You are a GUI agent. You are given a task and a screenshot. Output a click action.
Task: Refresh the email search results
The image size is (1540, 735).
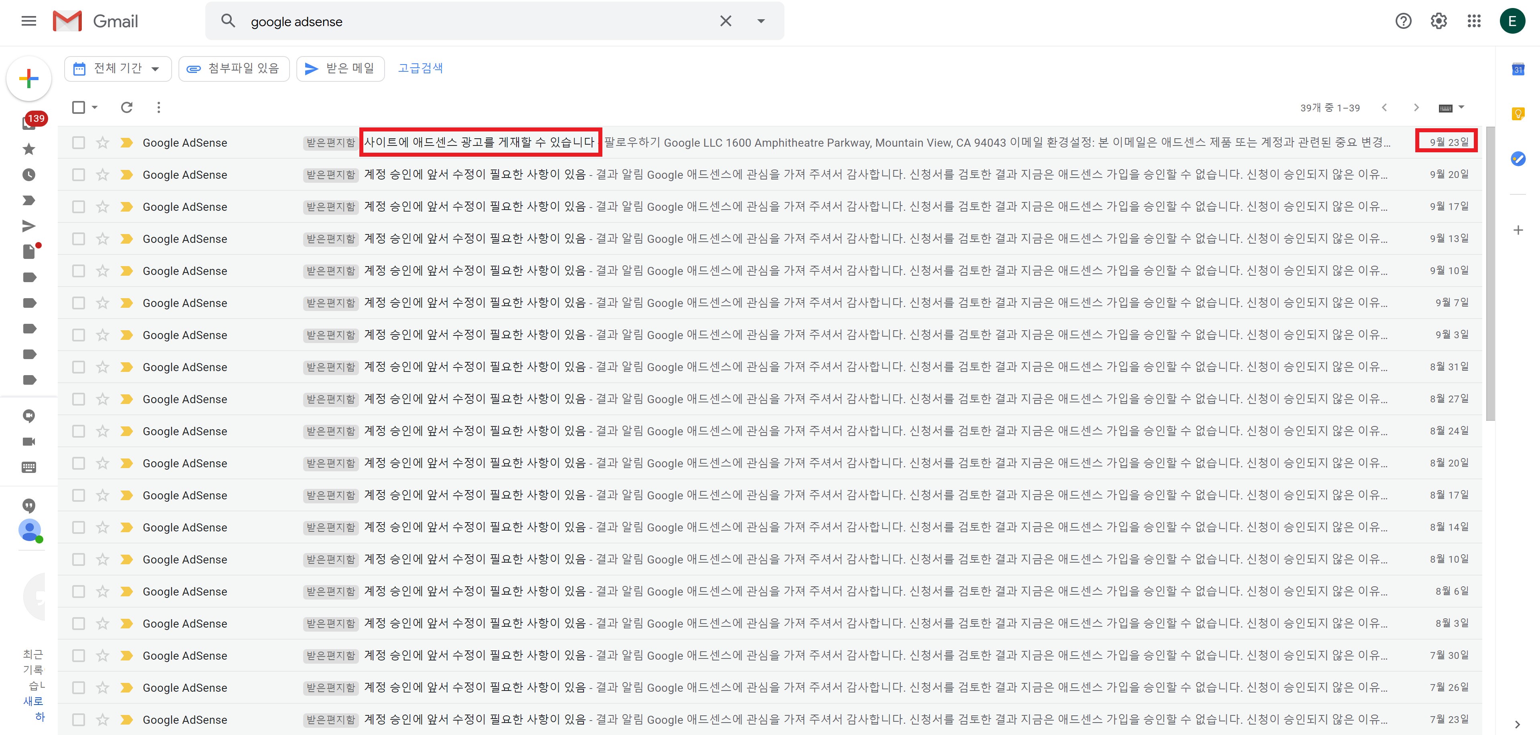(126, 107)
